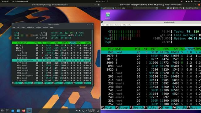Open Konsole Settings menu

click(45, 27)
